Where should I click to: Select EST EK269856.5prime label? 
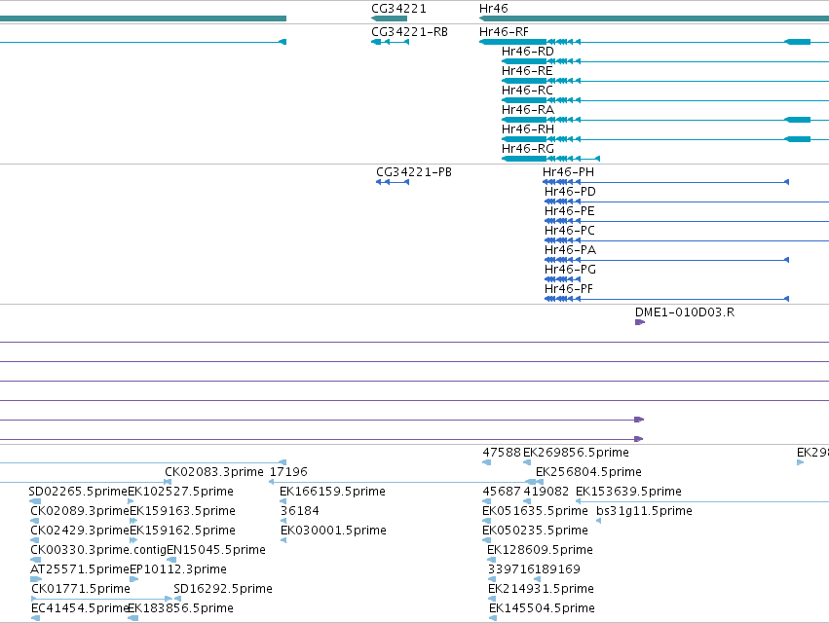tap(576, 453)
